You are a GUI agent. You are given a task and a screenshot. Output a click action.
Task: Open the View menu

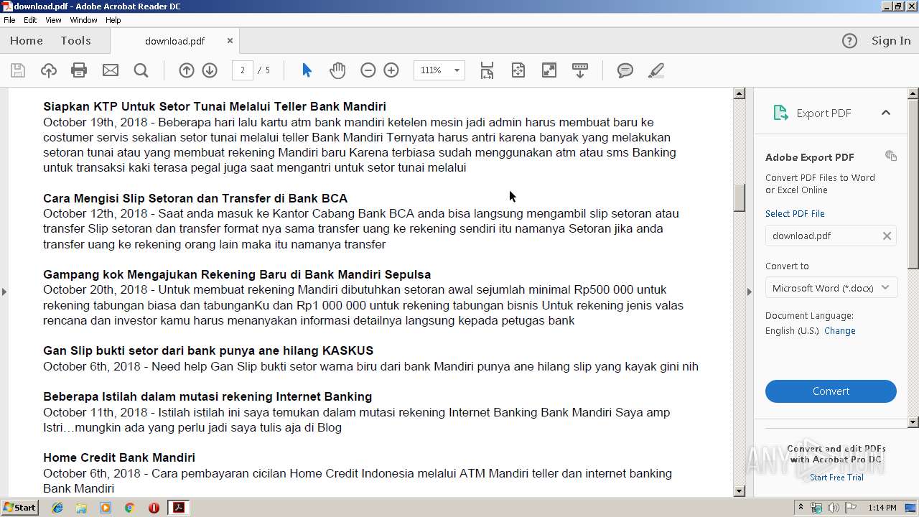pos(53,20)
